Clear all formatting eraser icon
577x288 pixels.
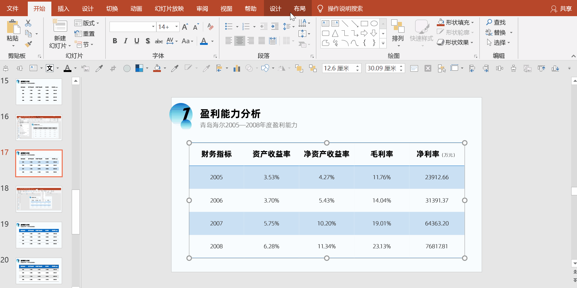pyautogui.click(x=211, y=27)
